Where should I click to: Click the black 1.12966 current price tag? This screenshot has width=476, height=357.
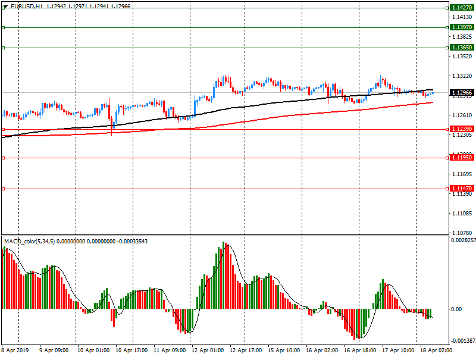click(462, 93)
